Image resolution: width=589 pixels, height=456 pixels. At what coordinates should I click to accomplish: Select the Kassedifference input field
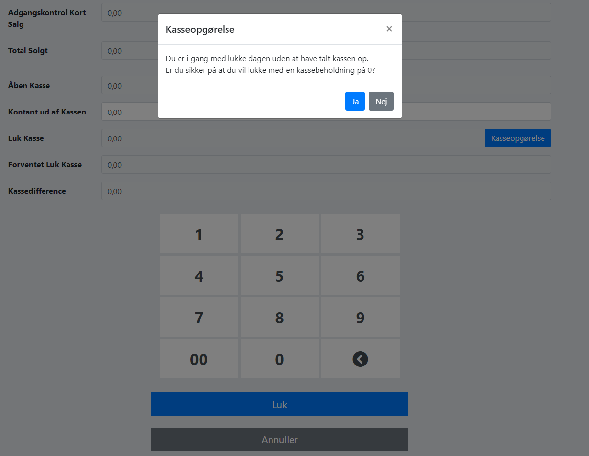click(326, 191)
